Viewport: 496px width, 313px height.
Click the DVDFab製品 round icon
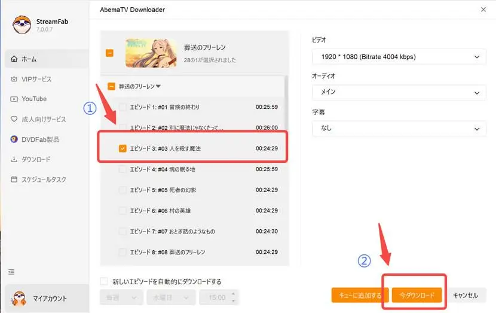pyautogui.click(x=14, y=139)
